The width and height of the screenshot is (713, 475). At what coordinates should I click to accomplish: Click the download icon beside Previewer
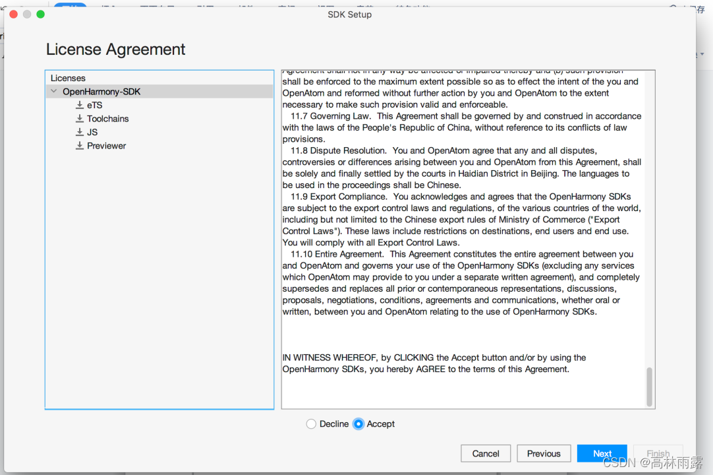[x=80, y=146]
